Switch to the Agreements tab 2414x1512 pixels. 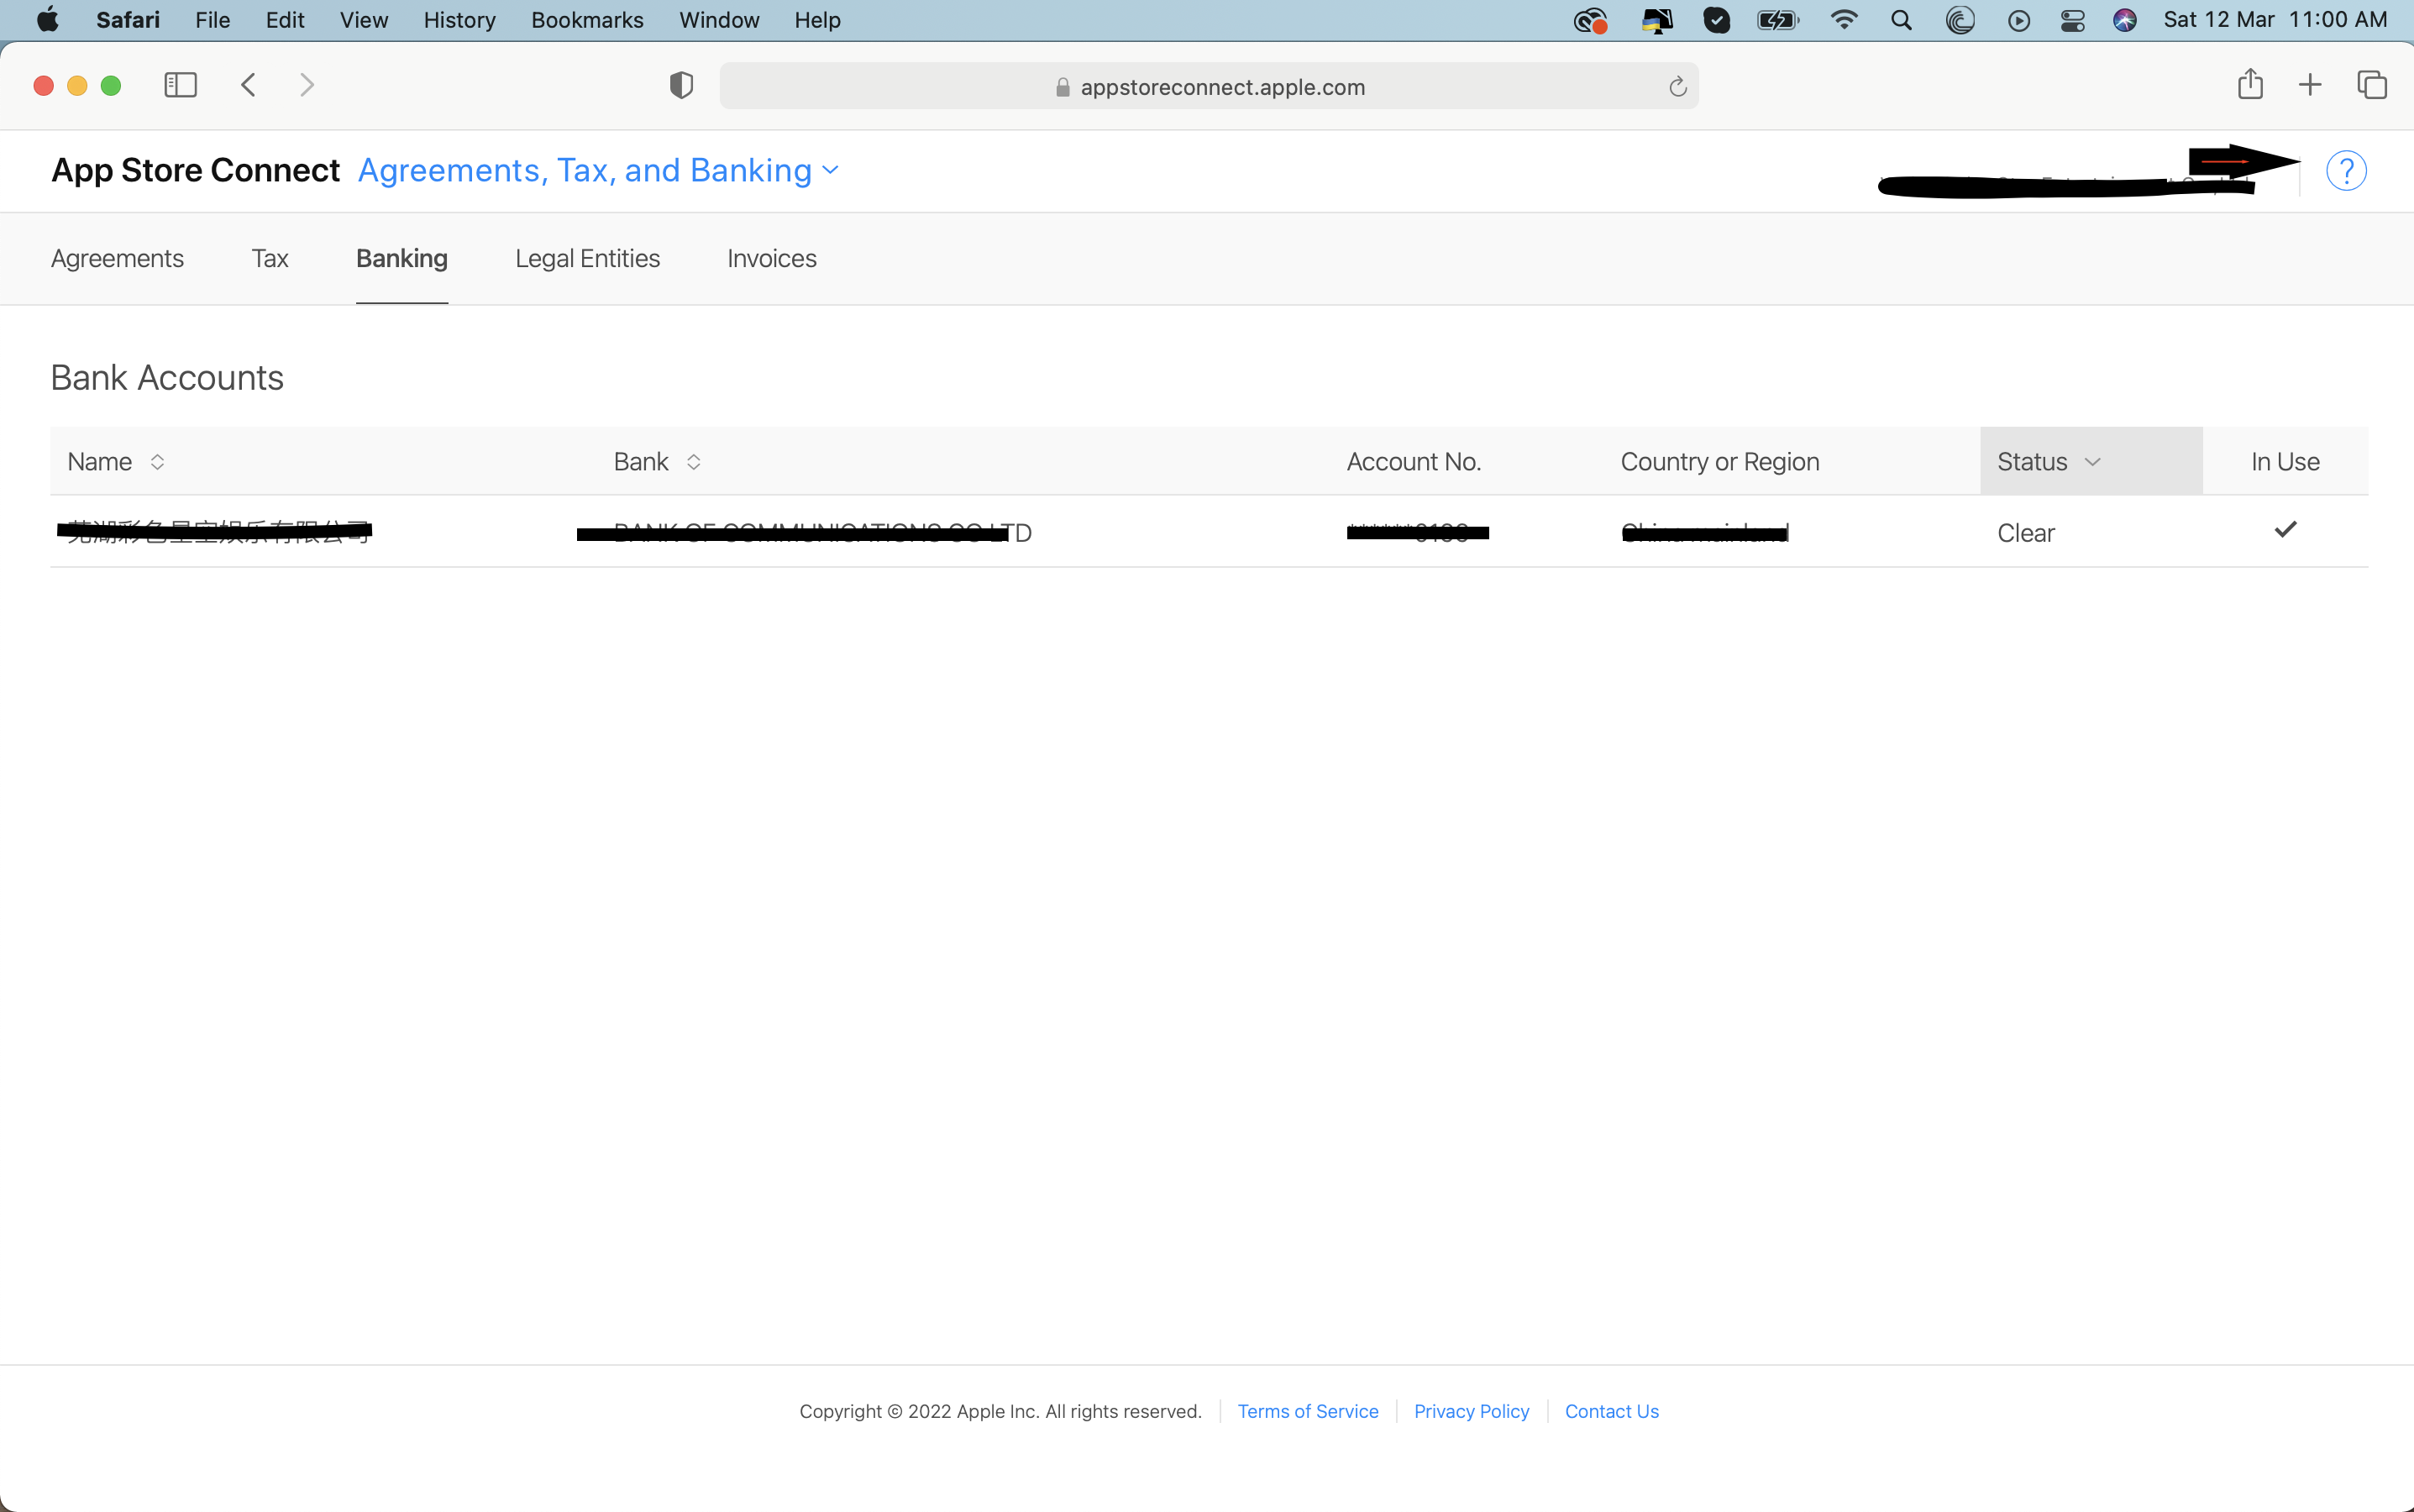[117, 259]
